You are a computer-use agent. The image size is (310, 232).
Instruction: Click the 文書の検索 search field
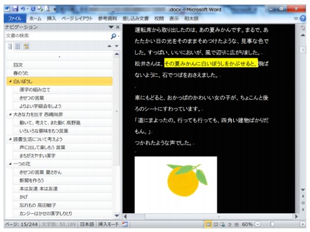click(58, 36)
